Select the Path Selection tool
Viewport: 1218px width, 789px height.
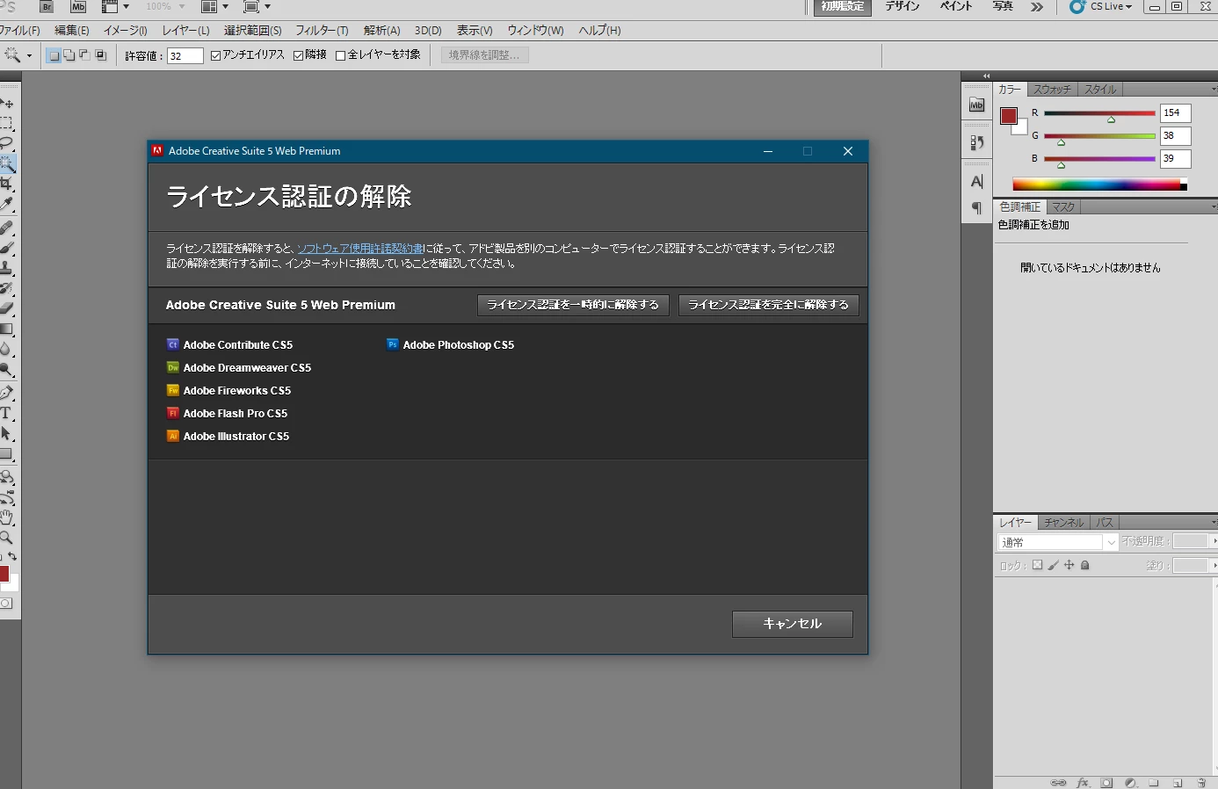coord(7,433)
